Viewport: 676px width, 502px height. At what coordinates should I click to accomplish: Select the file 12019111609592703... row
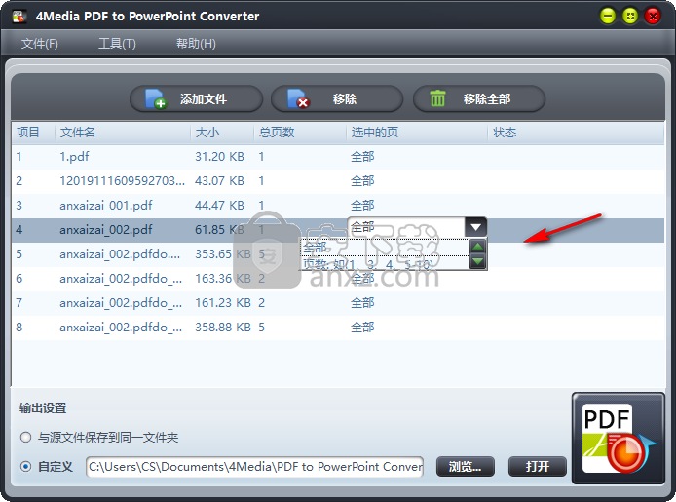(338, 181)
